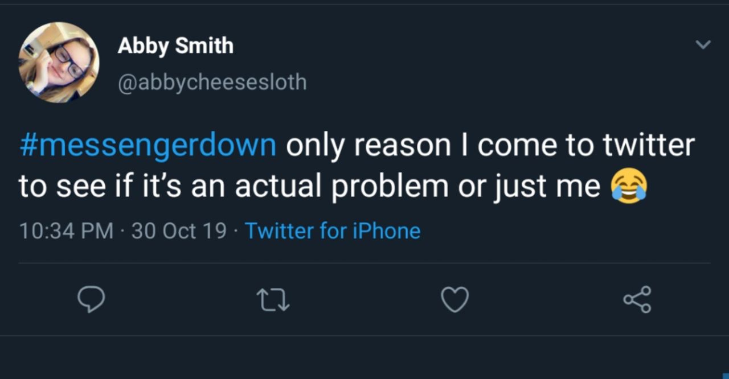This screenshot has width=729, height=379.
Task: Click the word "PM" in the timestamp
Action: tap(97, 231)
